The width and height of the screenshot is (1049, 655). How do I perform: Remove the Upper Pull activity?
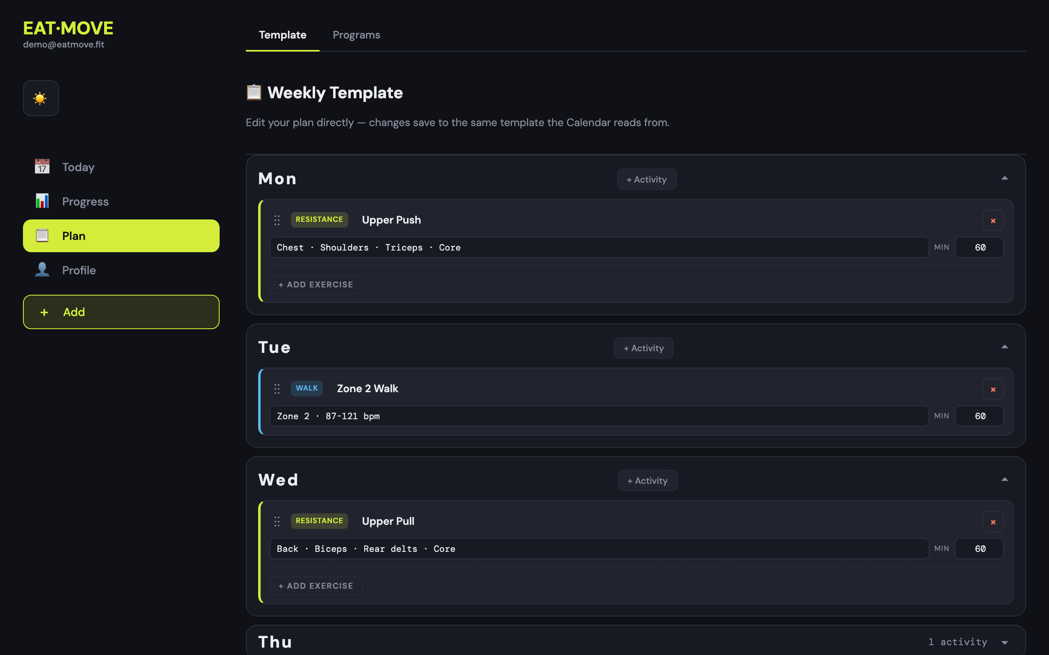point(993,522)
